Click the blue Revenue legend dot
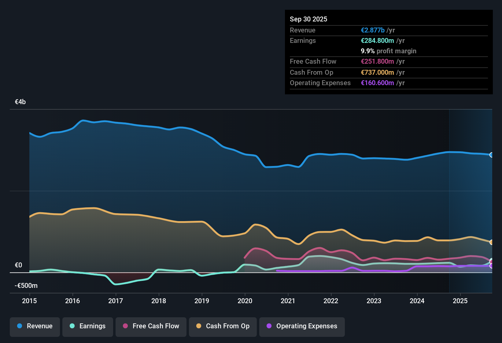Screen dimensions: 502x343 pos(19,326)
